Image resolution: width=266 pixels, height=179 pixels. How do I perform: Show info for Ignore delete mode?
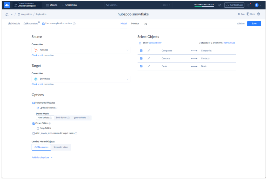tap(88, 118)
